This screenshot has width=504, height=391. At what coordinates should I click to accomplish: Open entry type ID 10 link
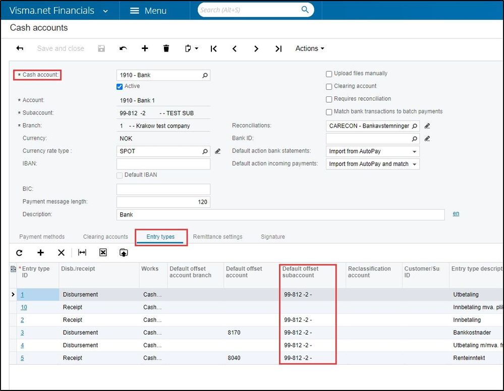[x=24, y=307]
